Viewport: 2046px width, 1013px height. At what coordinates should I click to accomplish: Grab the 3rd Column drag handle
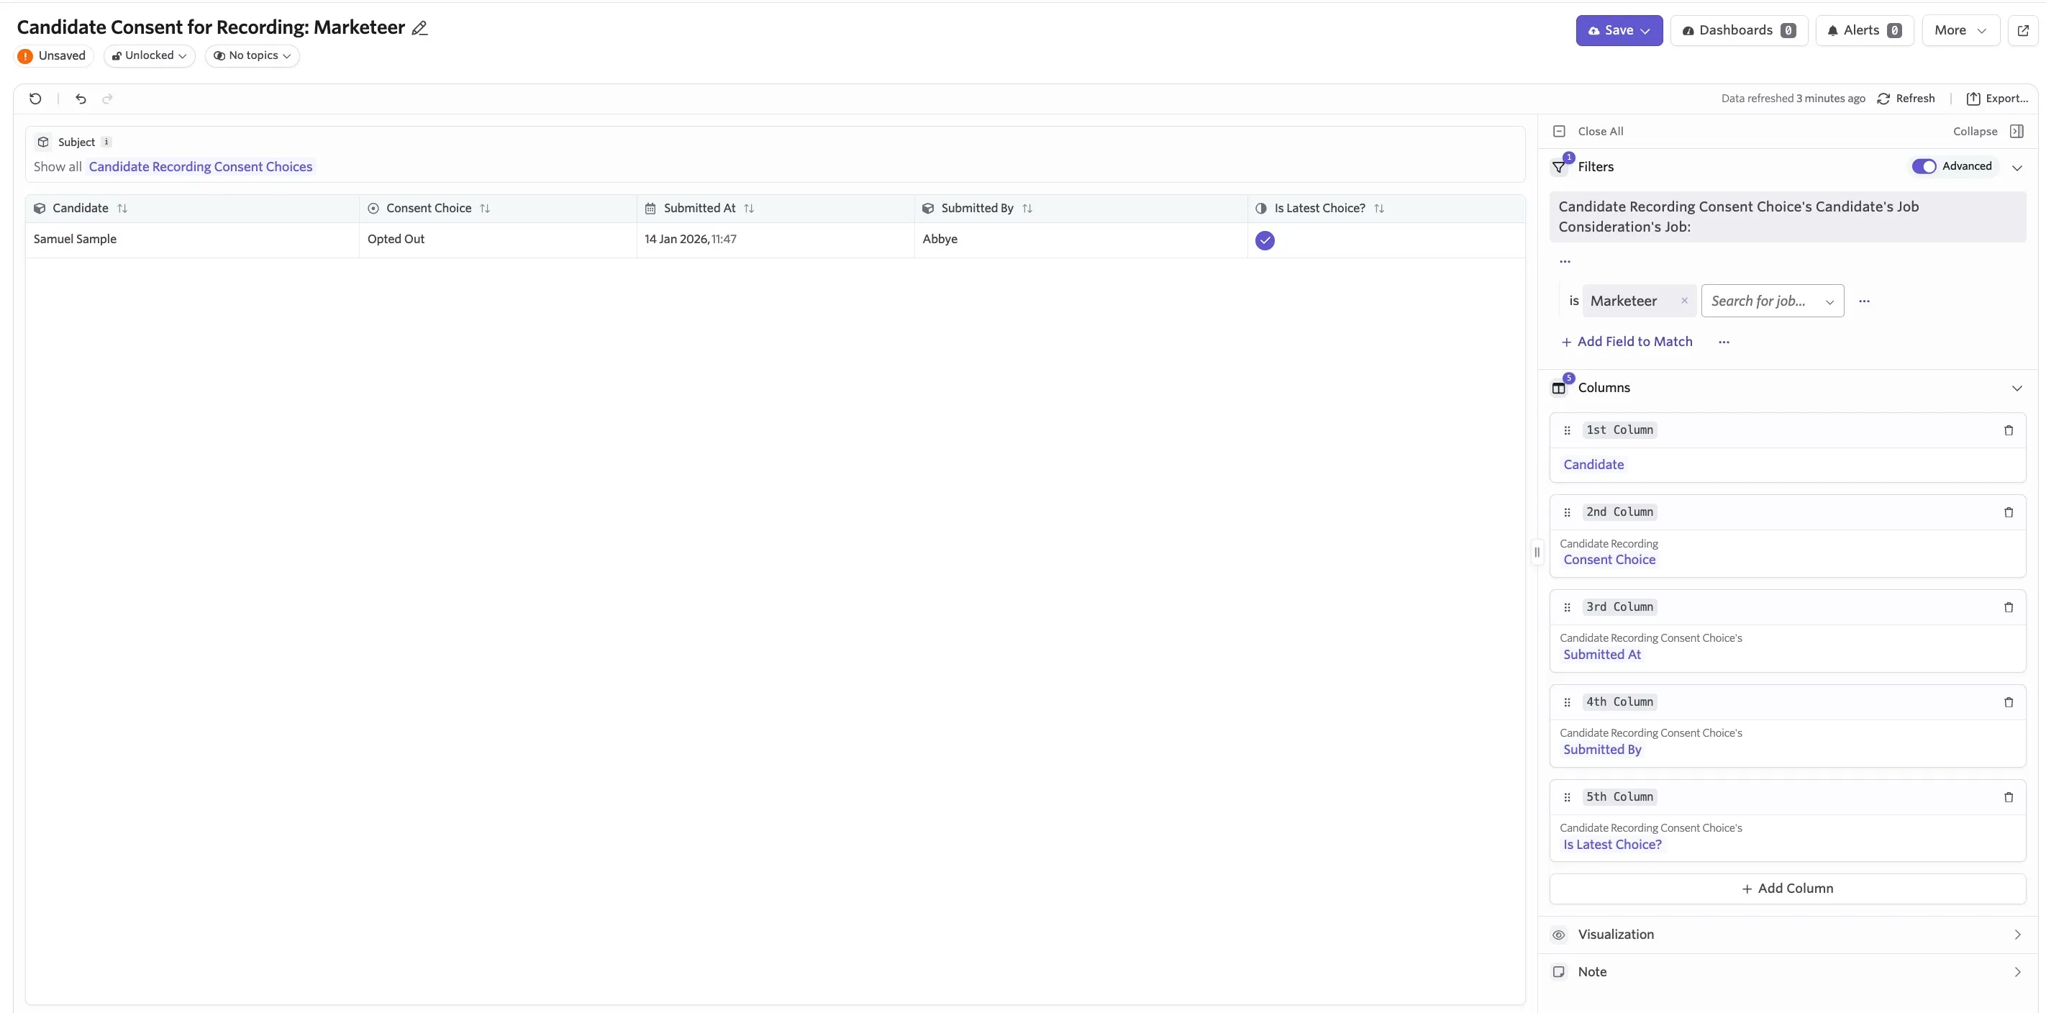point(1566,607)
